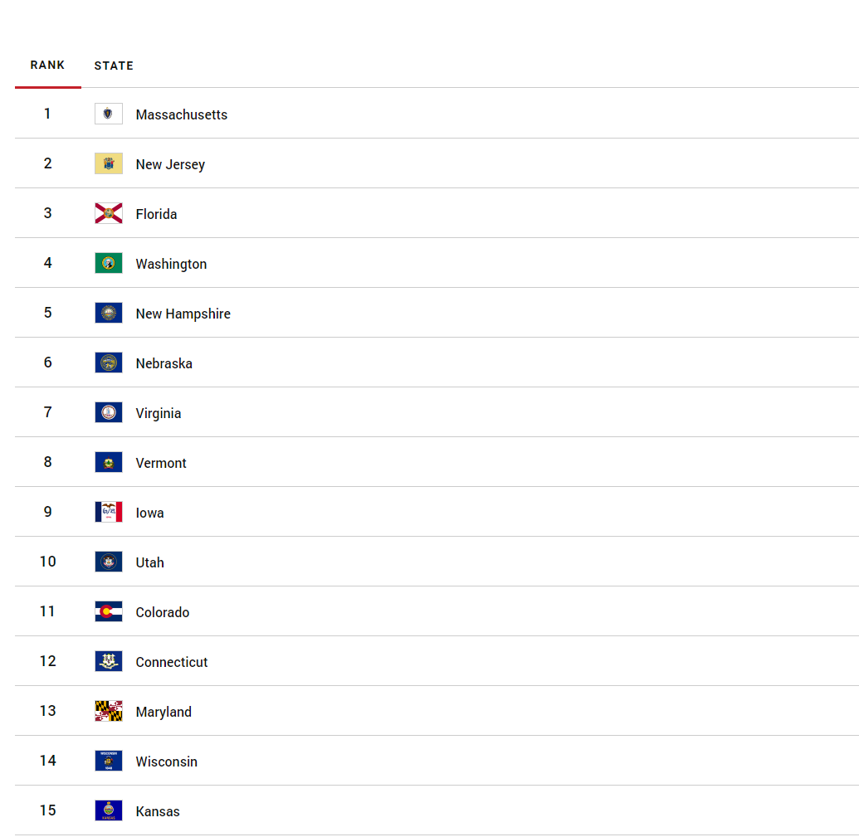Click the Massachusetts flag icon

[x=109, y=114]
